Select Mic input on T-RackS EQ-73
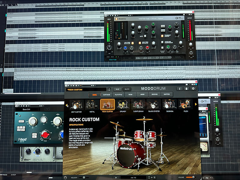Image resolution: width=240 pixels, height=180 pixels. click(34, 137)
